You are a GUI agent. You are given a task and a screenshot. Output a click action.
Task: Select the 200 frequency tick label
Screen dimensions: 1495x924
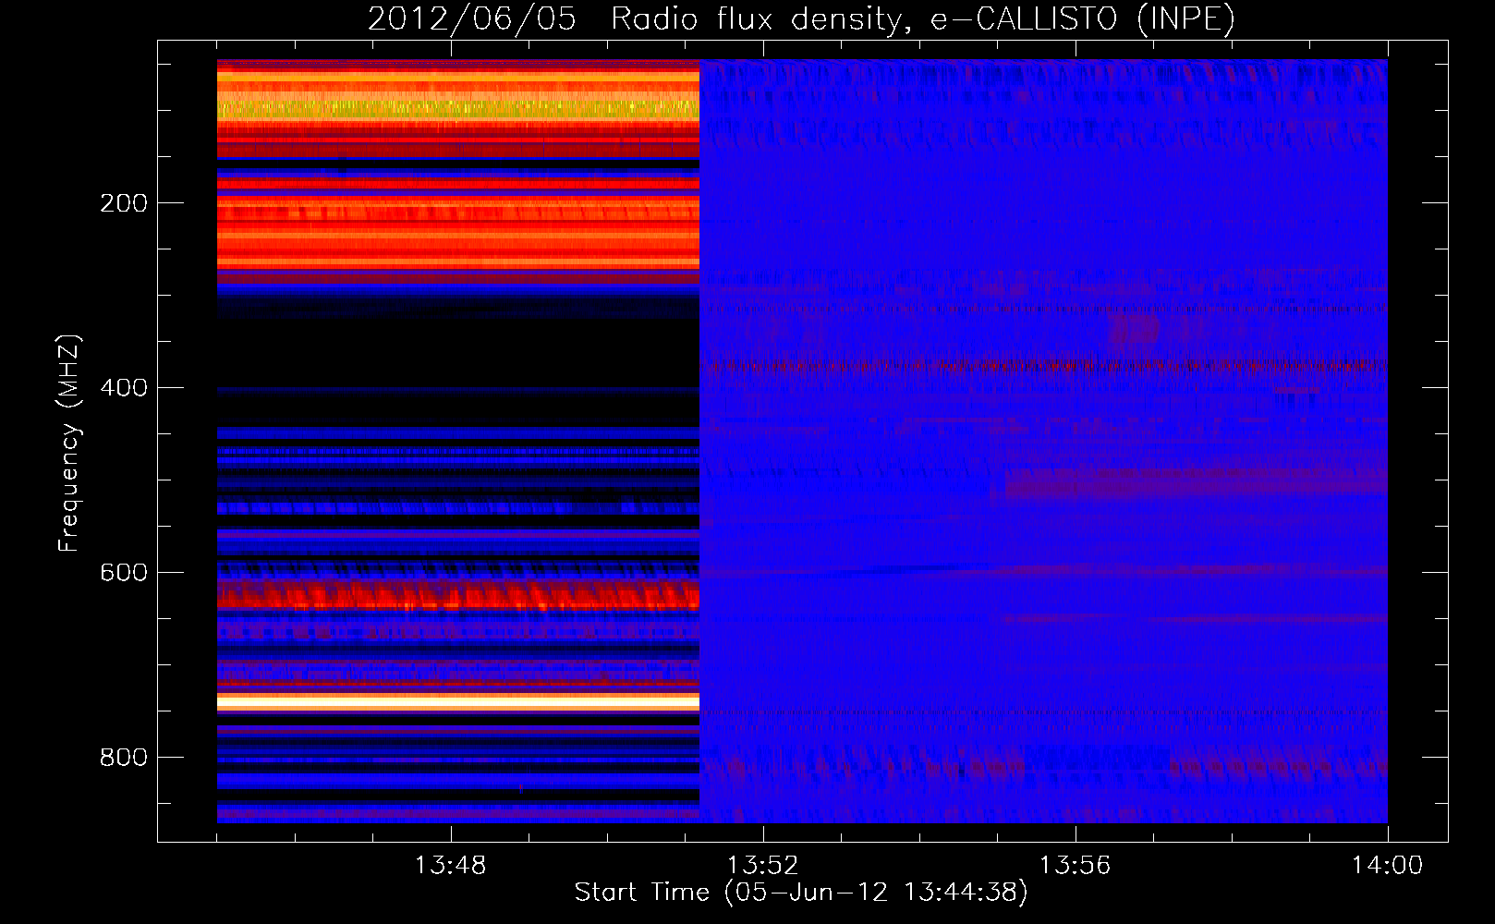124,203
